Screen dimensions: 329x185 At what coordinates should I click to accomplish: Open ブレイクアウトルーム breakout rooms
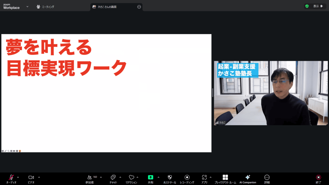pyautogui.click(x=225, y=178)
